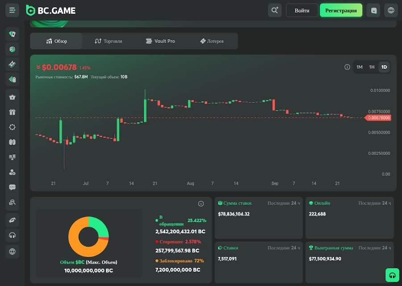The height and width of the screenshot is (286, 402).
Task: Click the BC.GAME logo
Action: 50,10
